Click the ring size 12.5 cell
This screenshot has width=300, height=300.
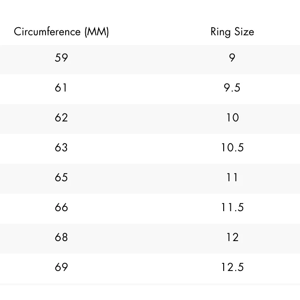pos(232,267)
